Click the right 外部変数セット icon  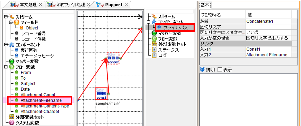[154, 44]
